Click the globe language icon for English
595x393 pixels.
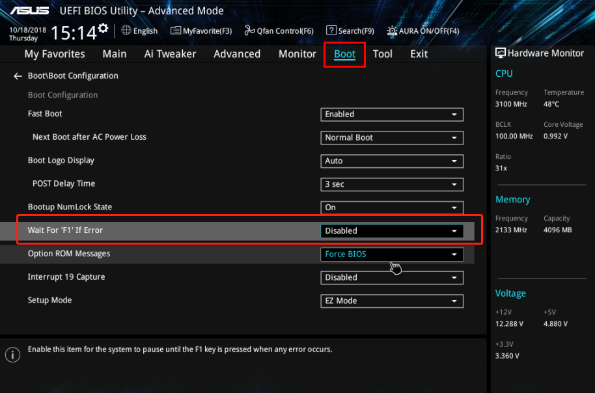tap(126, 31)
